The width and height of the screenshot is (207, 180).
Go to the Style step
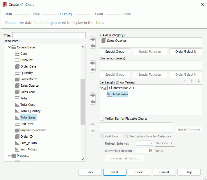pyautogui.click(x=127, y=14)
